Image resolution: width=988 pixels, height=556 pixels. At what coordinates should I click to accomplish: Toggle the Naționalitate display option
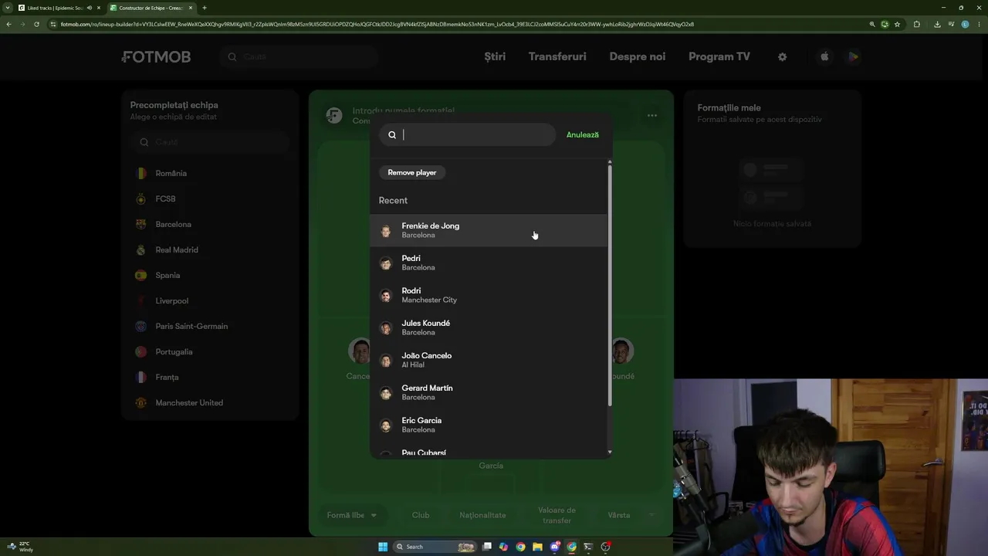482,515
